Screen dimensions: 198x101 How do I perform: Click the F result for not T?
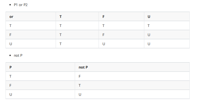click(x=132, y=76)
